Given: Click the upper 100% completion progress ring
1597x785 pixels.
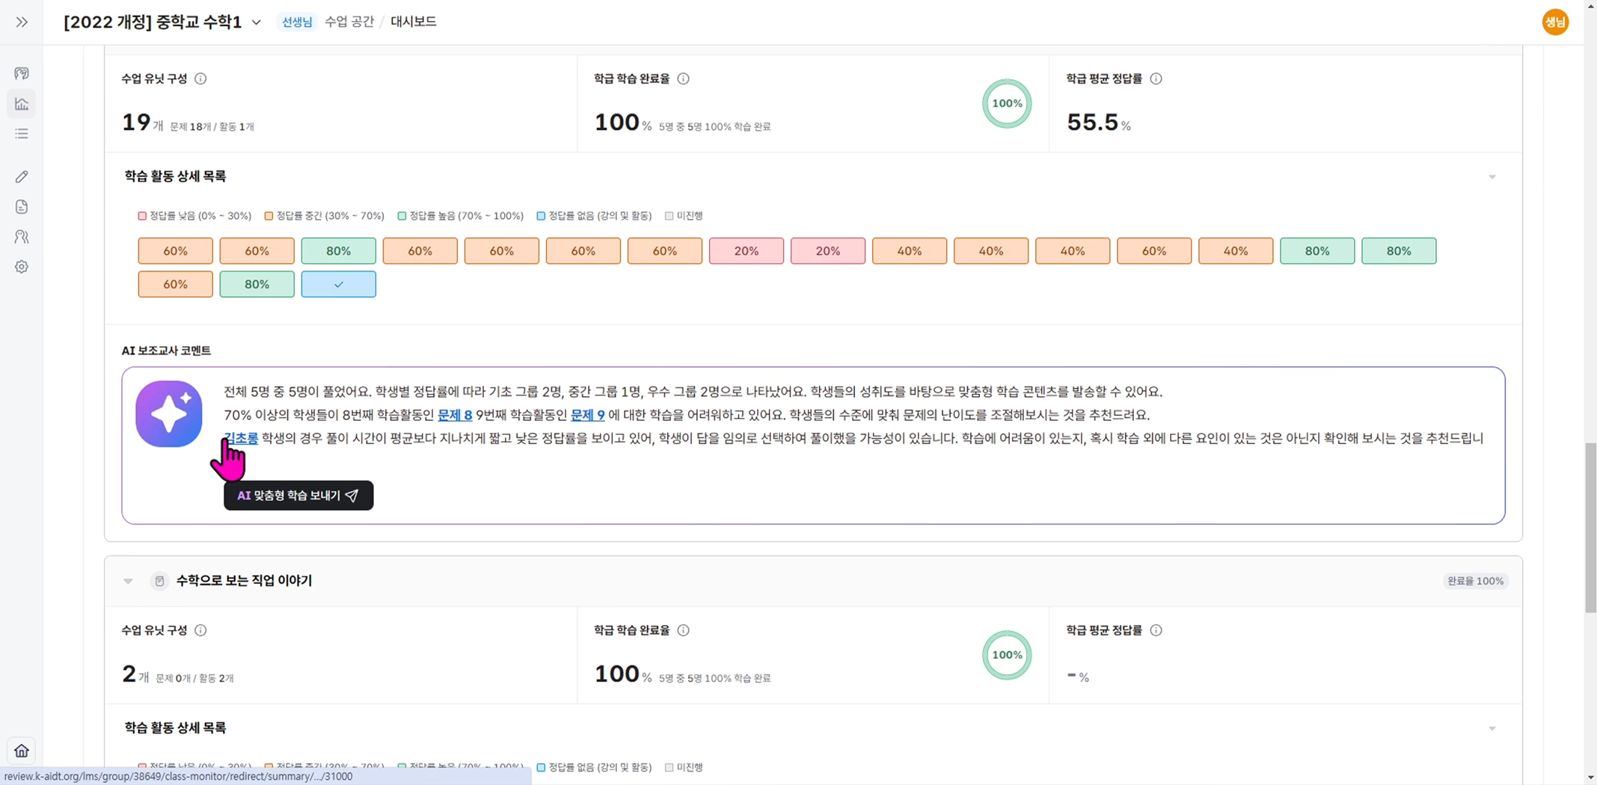Looking at the screenshot, I should point(1007,103).
